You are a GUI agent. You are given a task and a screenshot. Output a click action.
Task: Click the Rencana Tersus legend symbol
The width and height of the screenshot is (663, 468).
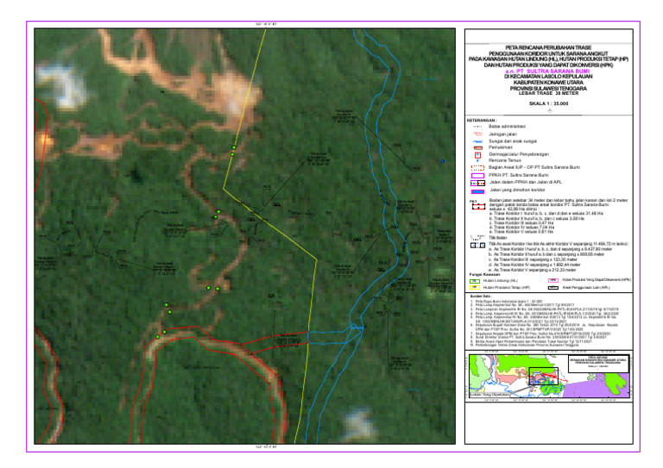477,161
